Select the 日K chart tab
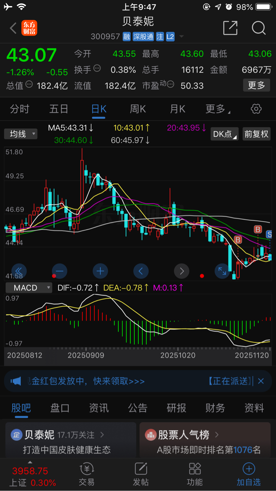Viewport: 276px width, 491px height. tap(99, 109)
